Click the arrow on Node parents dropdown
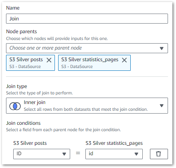Viewport: 176px width, 168px height. pyautogui.click(x=162, y=48)
